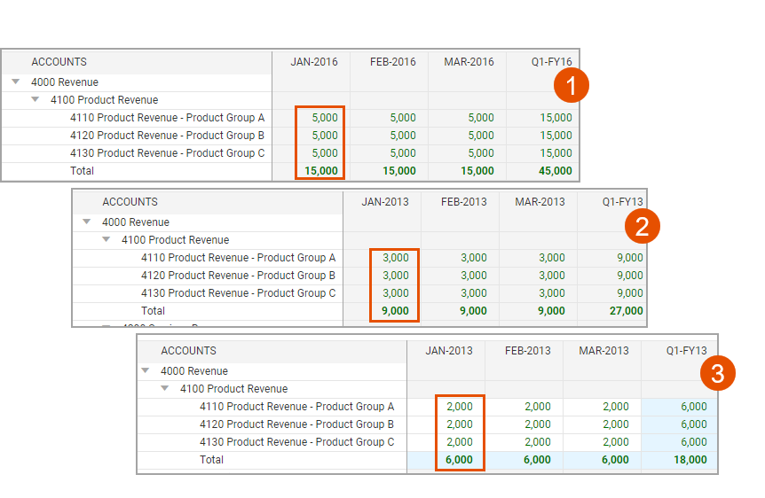The image size is (765, 498).
Task: Click the MAR-2013 header in third table
Action: [604, 350]
